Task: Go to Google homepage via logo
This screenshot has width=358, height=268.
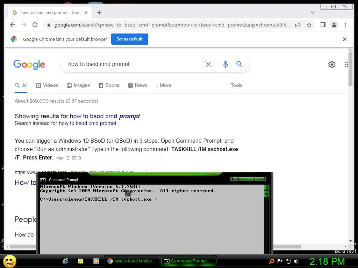Action: [29, 65]
